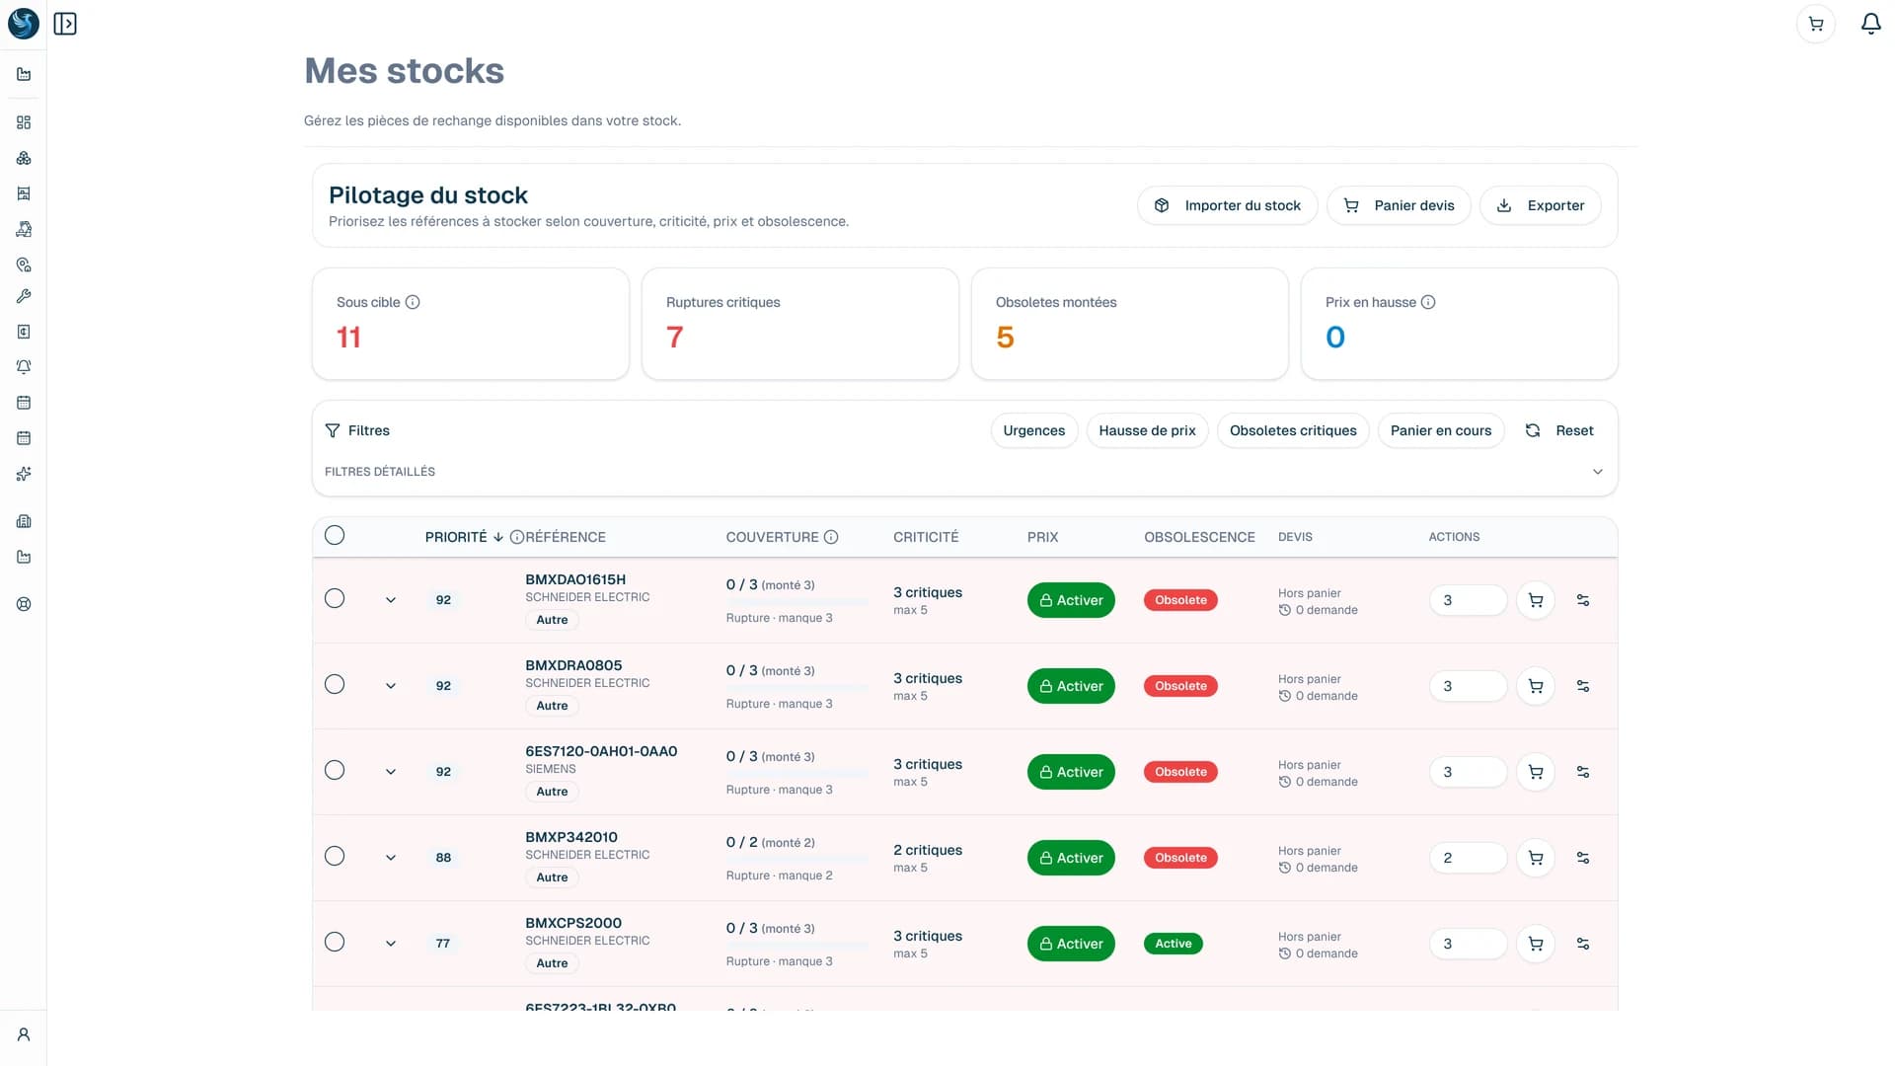Viewport: 1895px width, 1066px height.
Task: Add BMXDAO1615H to cart
Action: click(x=1536, y=600)
